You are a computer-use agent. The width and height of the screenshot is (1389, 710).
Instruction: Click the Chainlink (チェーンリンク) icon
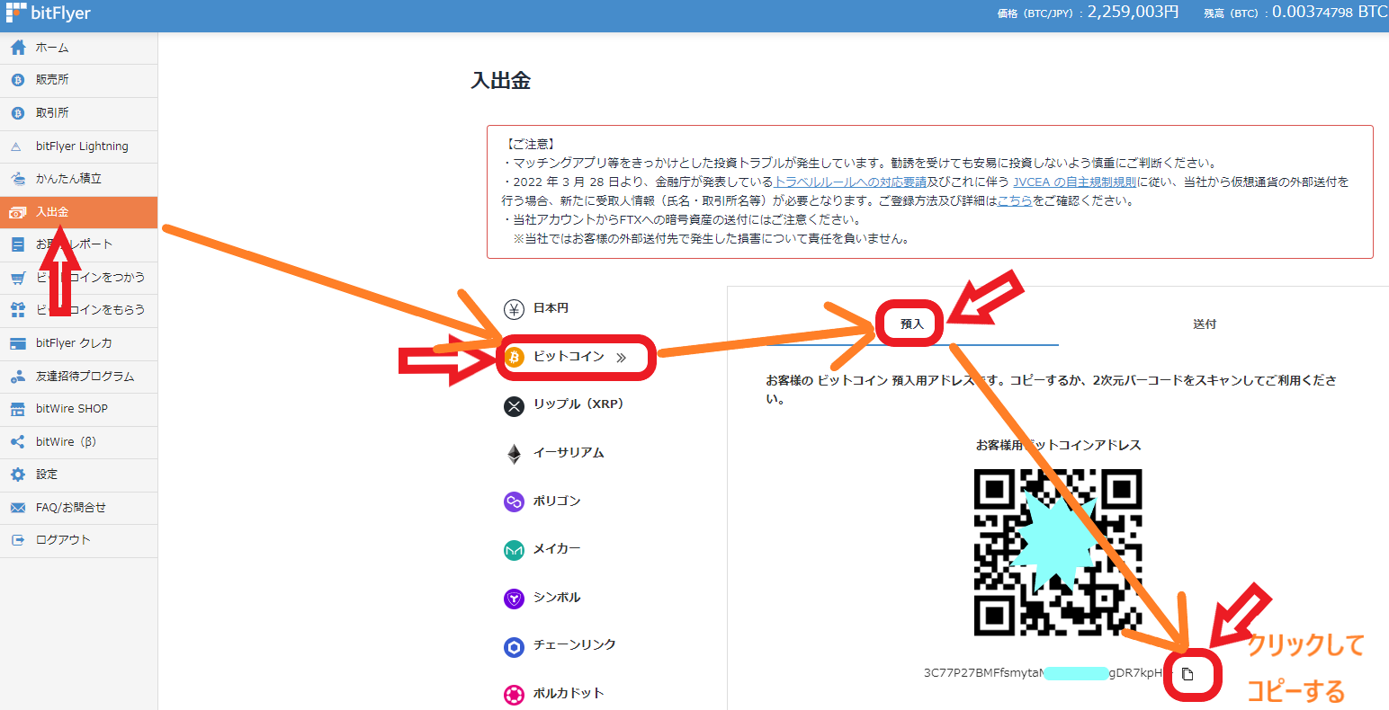(514, 645)
